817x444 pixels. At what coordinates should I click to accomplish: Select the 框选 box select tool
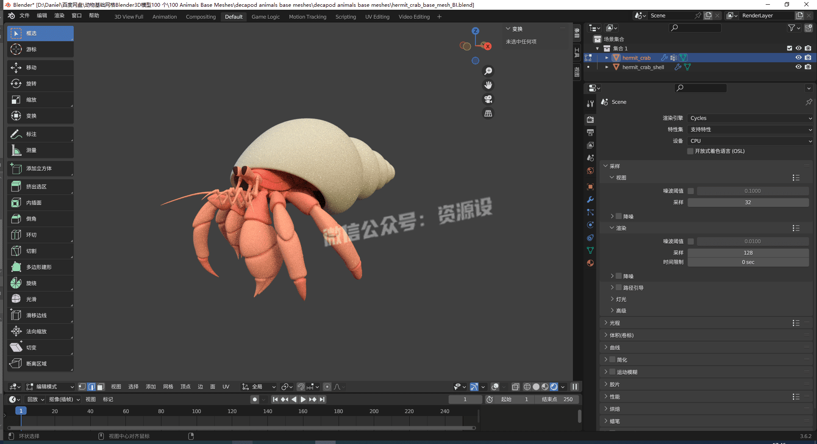click(40, 33)
